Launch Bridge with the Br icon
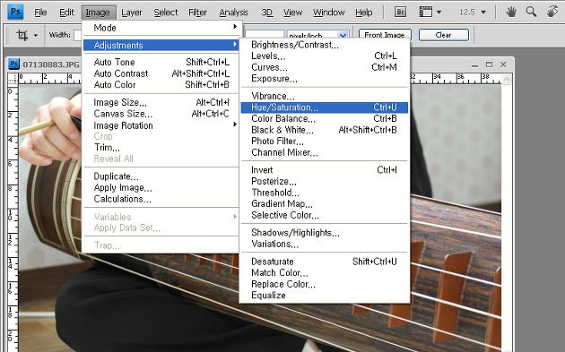This screenshot has width=565, height=352. coord(400,13)
